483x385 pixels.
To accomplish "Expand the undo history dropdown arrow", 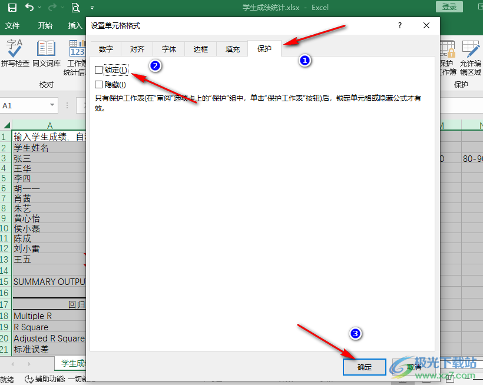I will tap(39, 8).
